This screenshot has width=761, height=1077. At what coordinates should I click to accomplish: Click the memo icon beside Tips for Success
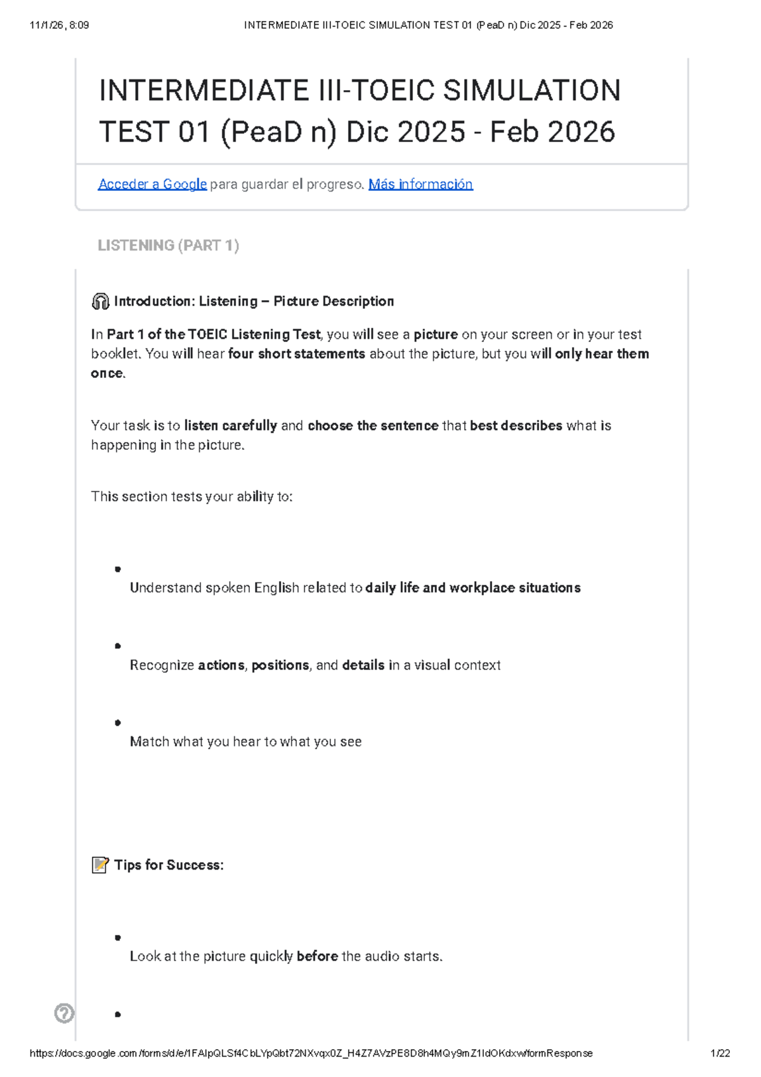[x=100, y=865]
